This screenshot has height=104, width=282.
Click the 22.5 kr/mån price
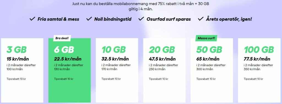pyautogui.click(x=68, y=59)
